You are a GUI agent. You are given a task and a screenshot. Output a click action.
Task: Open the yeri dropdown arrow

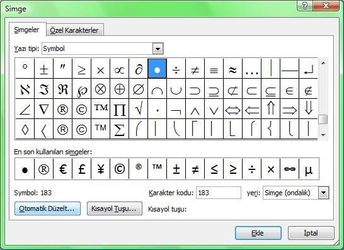coord(324,193)
